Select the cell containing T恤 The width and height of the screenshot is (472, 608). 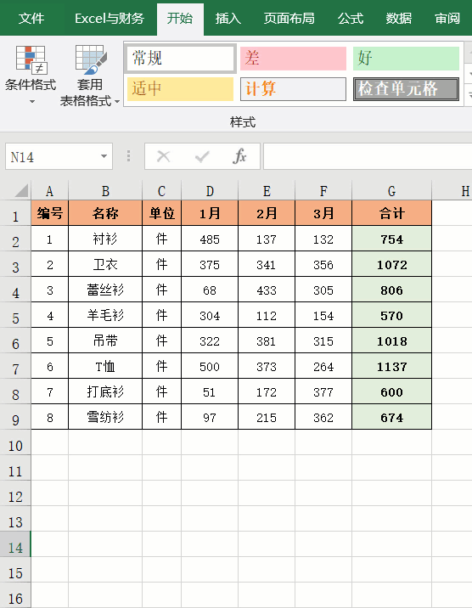coord(105,366)
